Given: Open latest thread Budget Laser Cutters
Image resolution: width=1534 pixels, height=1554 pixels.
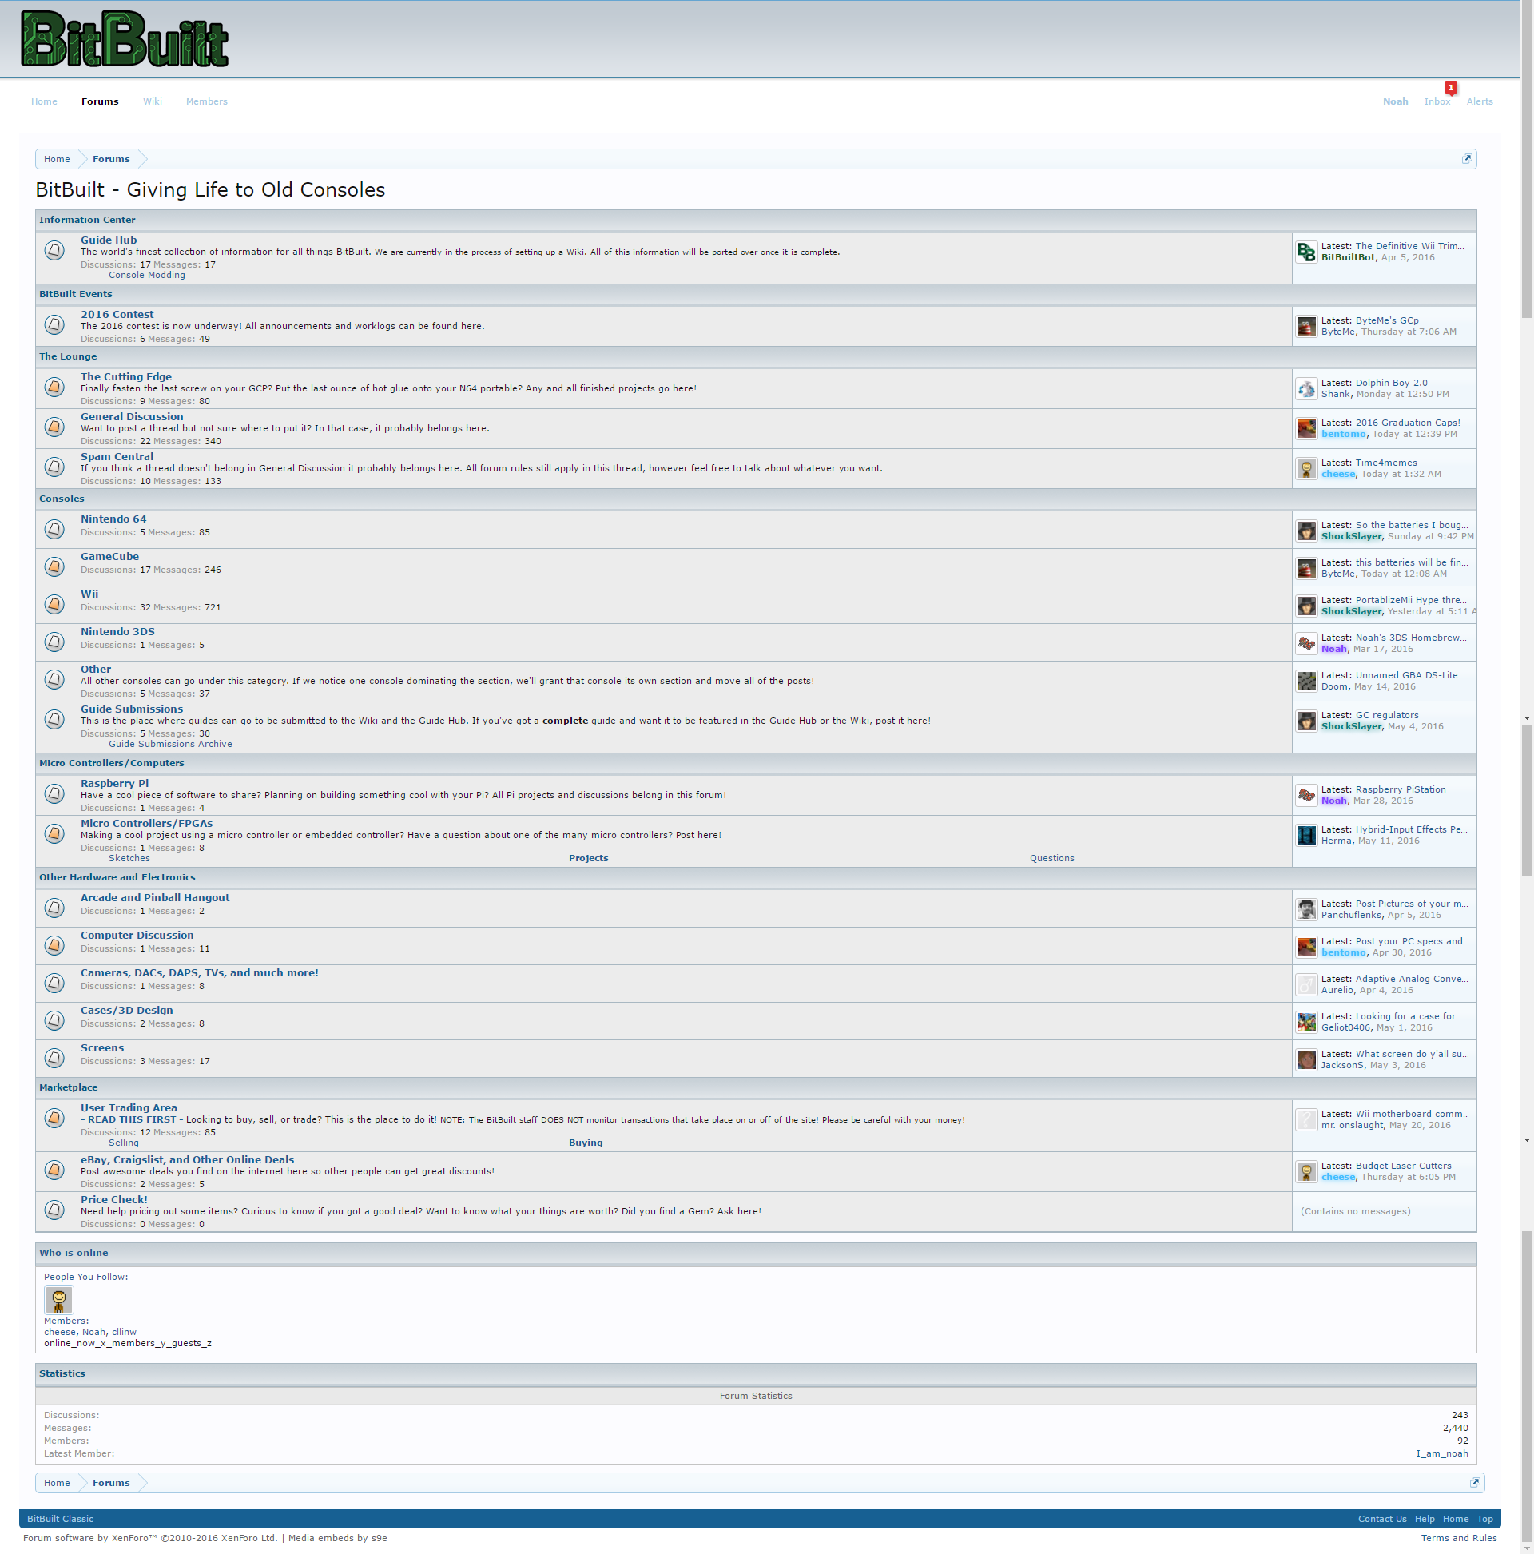Looking at the screenshot, I should 1403,1166.
